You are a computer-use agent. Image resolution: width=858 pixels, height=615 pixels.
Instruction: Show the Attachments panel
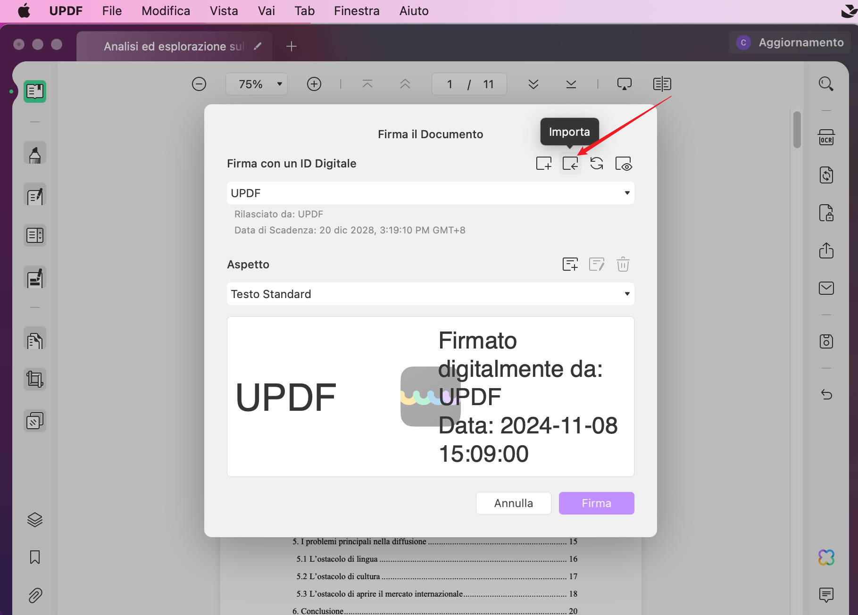[35, 595]
